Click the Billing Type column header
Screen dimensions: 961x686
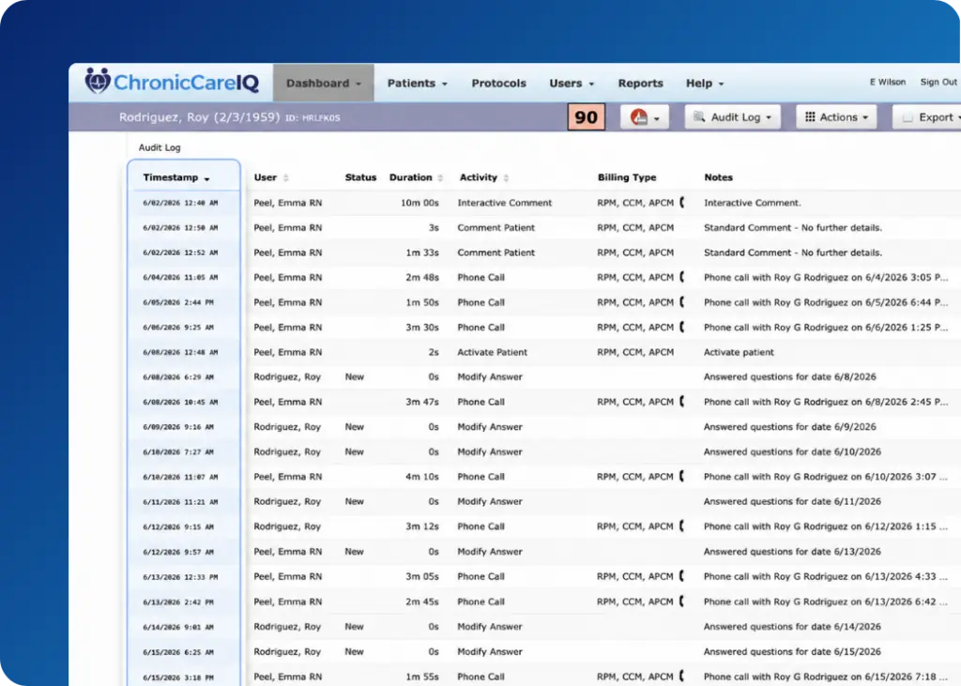click(627, 177)
